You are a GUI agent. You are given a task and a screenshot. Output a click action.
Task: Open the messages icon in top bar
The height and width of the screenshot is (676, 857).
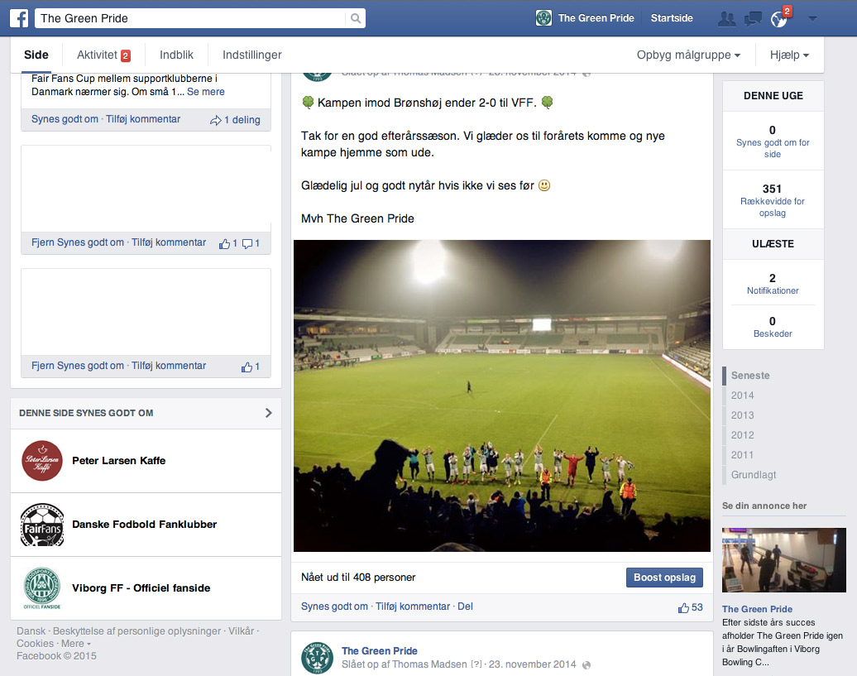coord(753,18)
